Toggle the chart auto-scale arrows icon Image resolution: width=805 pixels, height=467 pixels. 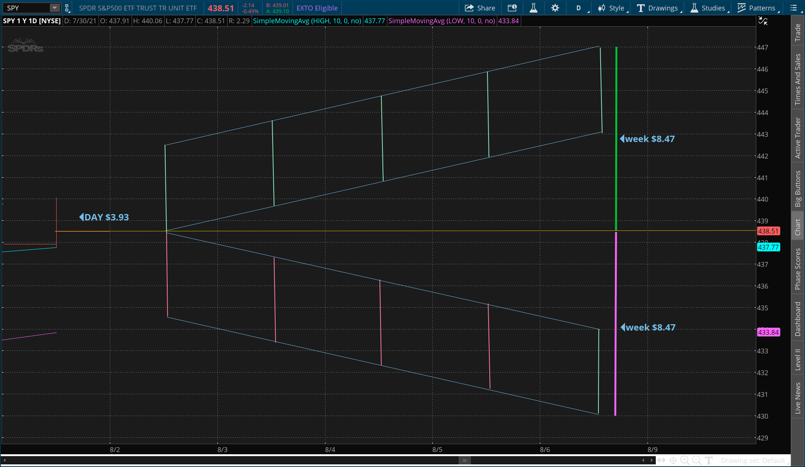pos(763,21)
